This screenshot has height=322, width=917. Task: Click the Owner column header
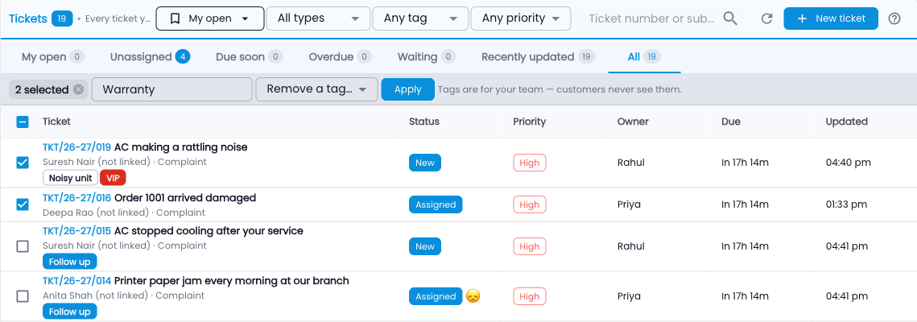[633, 122]
